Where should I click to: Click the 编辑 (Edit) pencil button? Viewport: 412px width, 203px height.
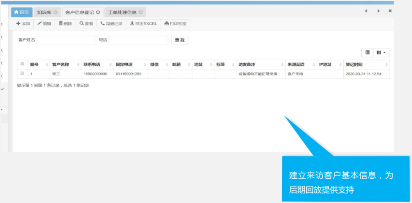click(x=44, y=23)
